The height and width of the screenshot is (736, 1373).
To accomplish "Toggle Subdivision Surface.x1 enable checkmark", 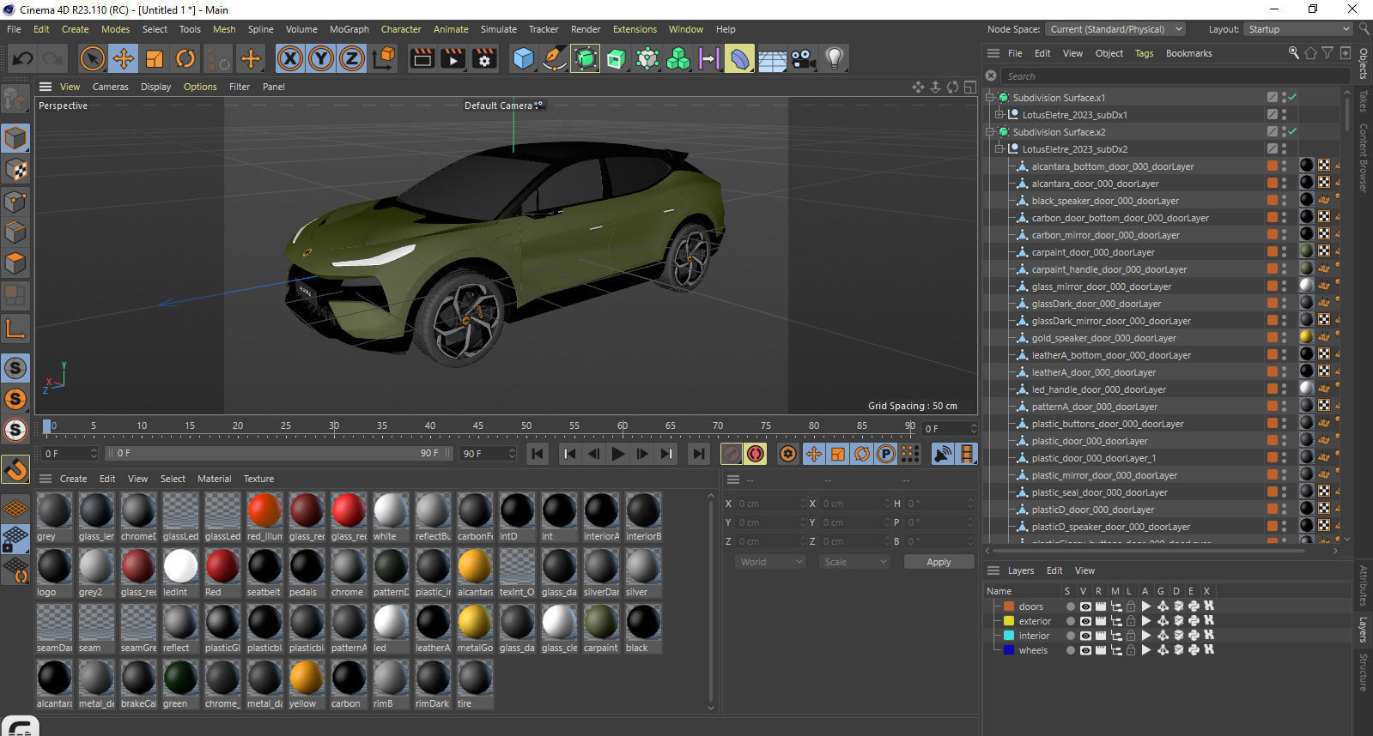I will pos(1292,97).
